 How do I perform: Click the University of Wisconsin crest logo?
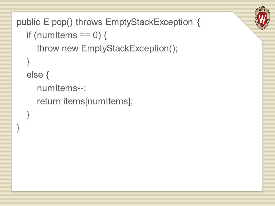(262, 17)
